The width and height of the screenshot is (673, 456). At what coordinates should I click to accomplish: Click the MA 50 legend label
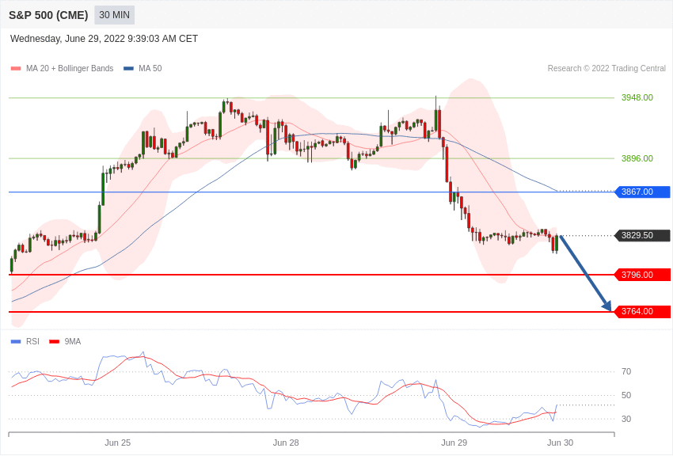(150, 68)
